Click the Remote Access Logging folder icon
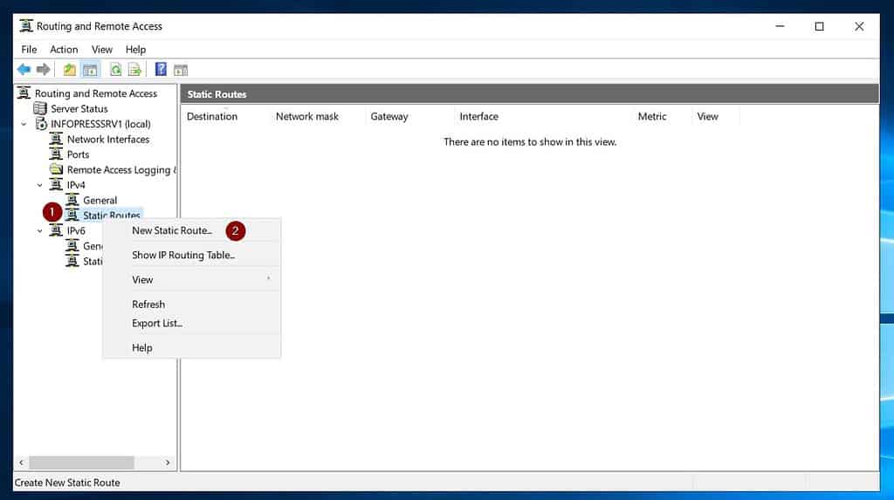 pos(56,169)
